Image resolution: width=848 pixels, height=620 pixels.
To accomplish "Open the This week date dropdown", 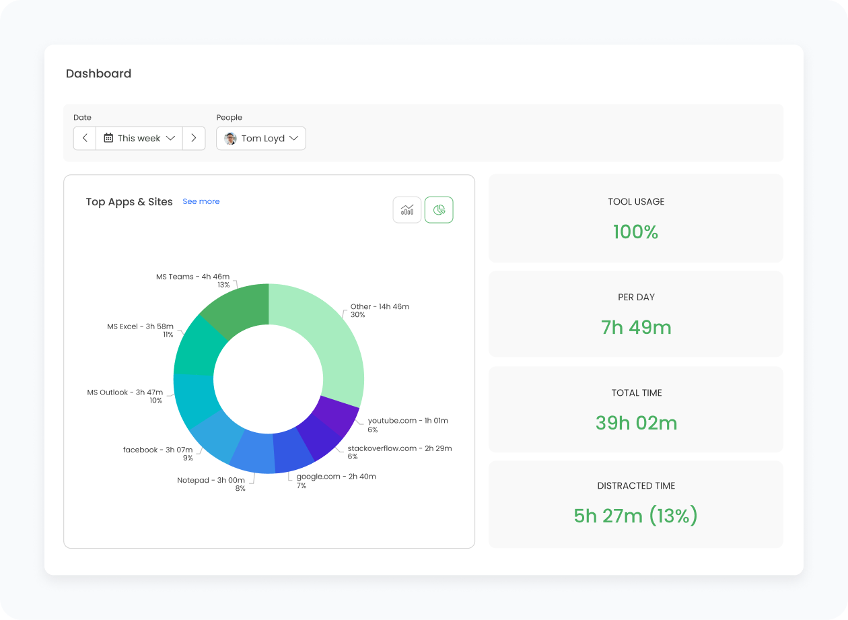I will [x=139, y=138].
